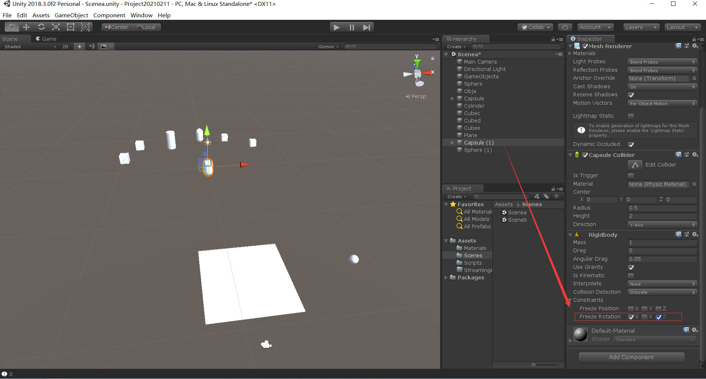Screen dimensions: 706x379
Task: Select the Rect transform tool
Action: coord(70,27)
